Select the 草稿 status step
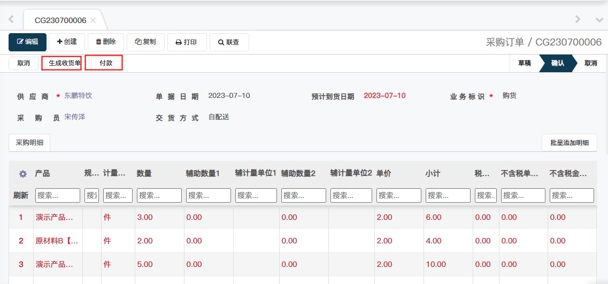Image resolution: width=608 pixels, height=284 pixels. (x=524, y=63)
